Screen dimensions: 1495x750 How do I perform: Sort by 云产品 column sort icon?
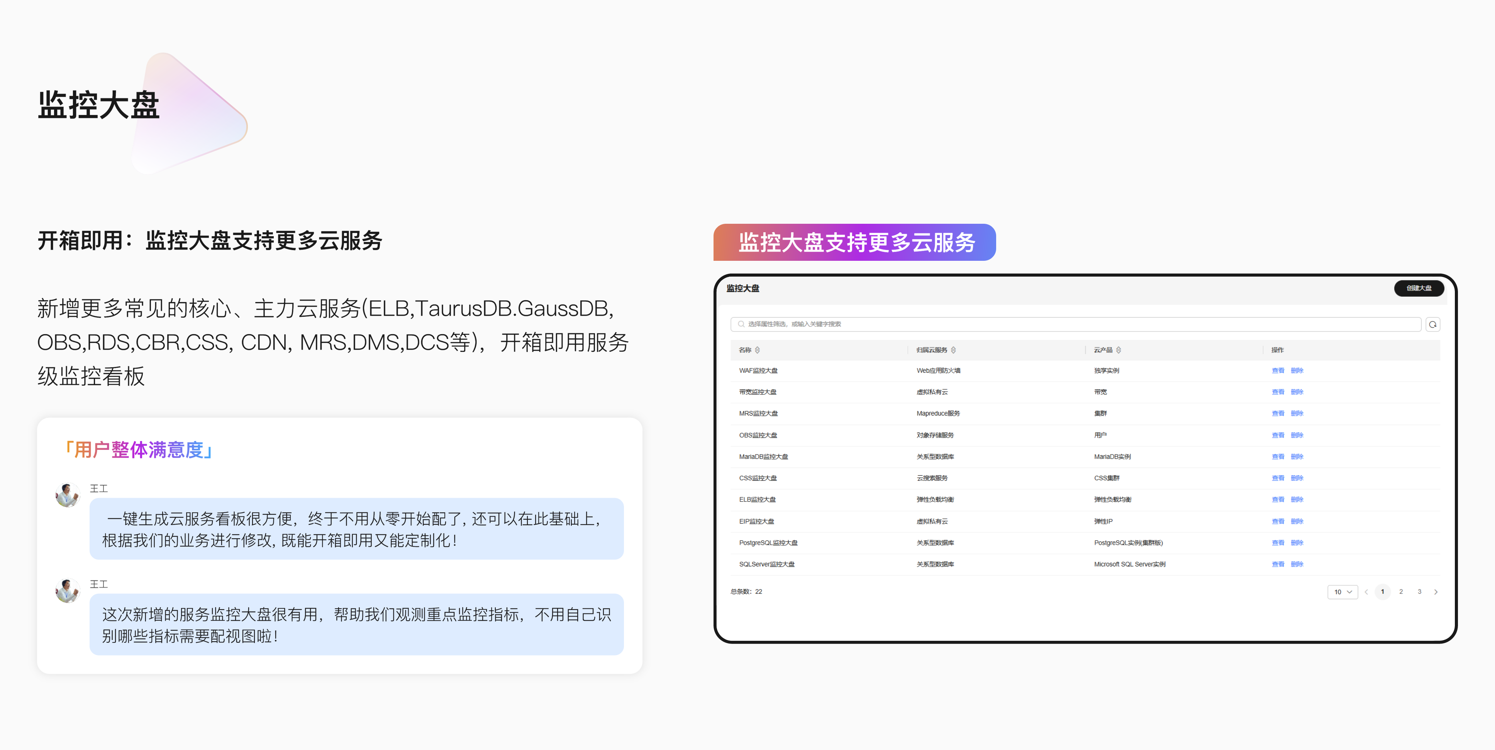[x=1118, y=350]
